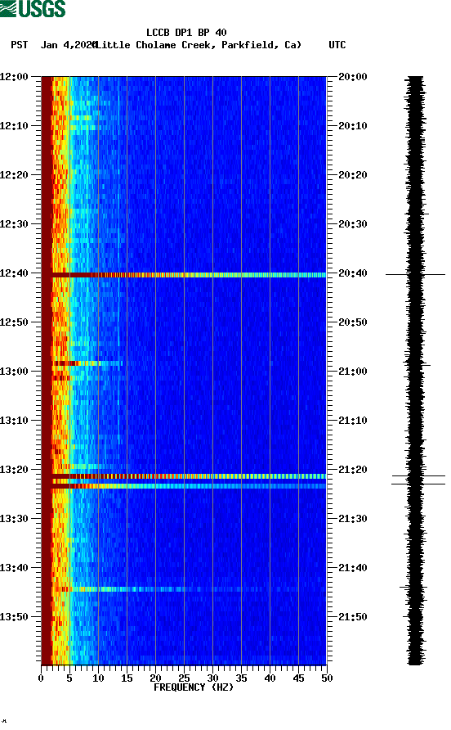Viewport: 451px width, 730px height.
Task: Click the '30' frequency axis label
Action: click(212, 678)
